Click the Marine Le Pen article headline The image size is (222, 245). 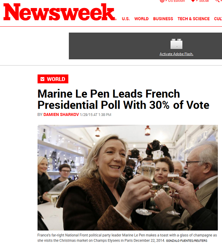[123, 99]
